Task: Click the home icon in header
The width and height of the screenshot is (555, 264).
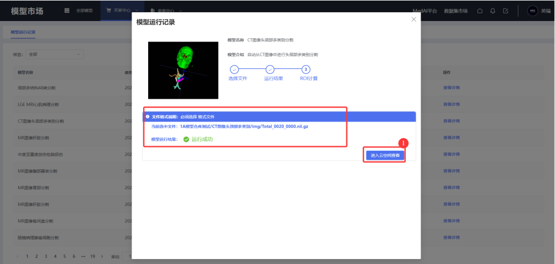Action: pyautogui.click(x=480, y=11)
